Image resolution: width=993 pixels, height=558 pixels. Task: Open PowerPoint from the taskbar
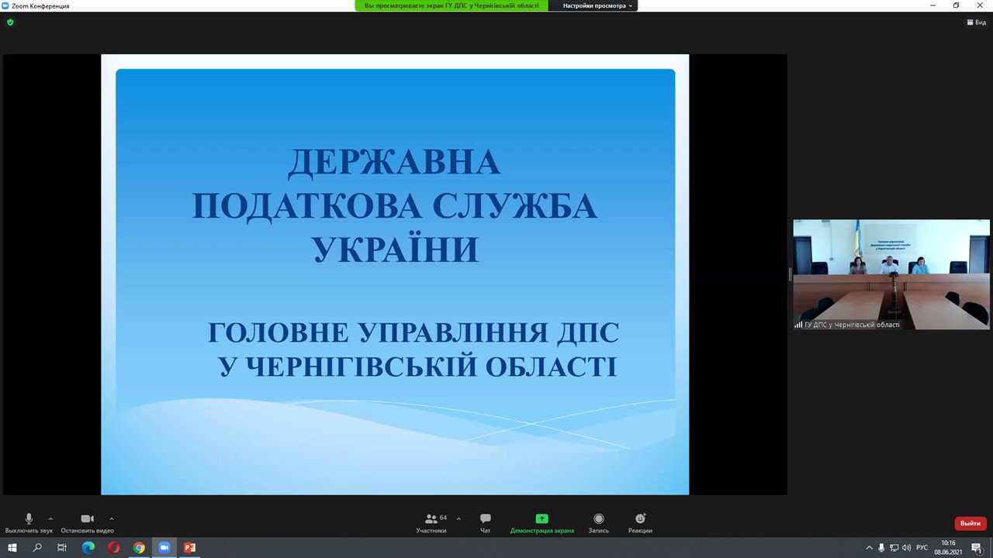(x=189, y=548)
